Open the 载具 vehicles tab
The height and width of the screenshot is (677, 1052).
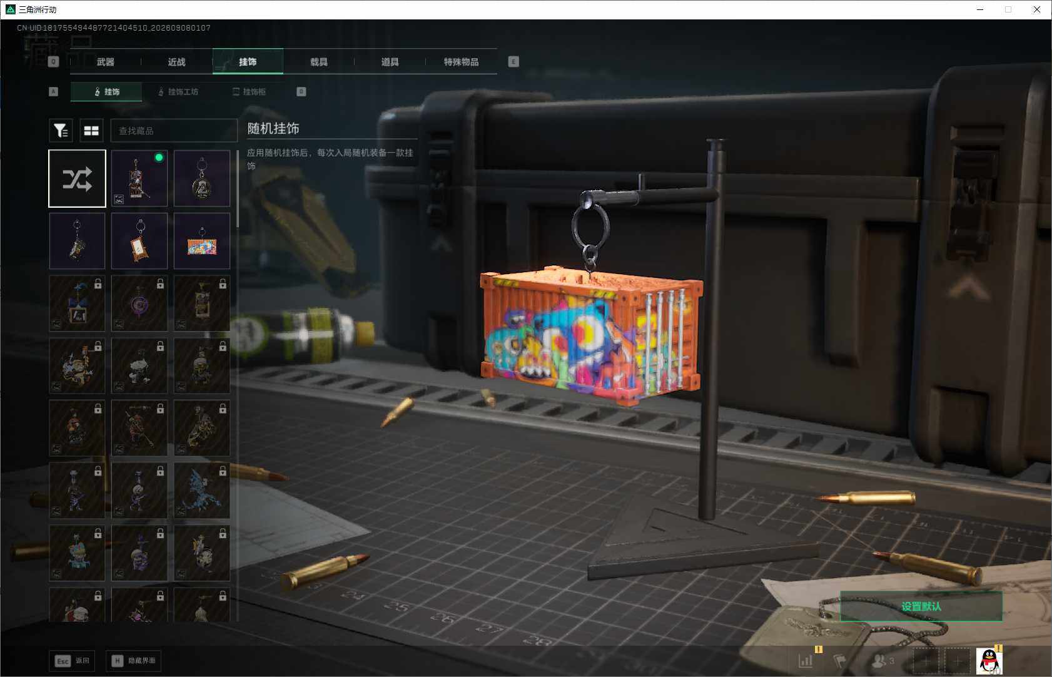click(319, 61)
